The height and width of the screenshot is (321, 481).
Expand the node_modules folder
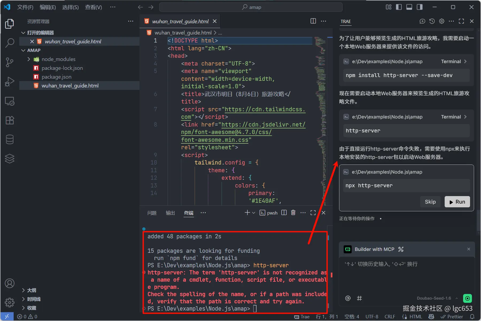coord(29,59)
